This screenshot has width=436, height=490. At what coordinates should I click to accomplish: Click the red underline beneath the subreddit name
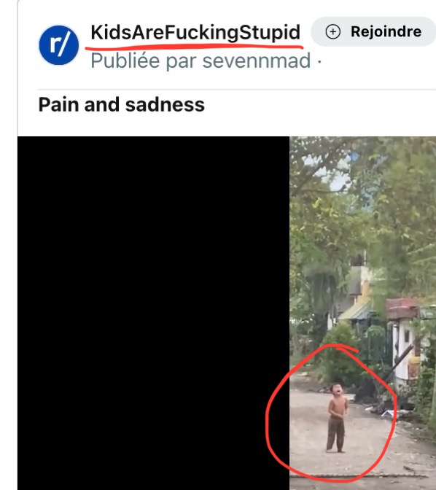(194, 48)
